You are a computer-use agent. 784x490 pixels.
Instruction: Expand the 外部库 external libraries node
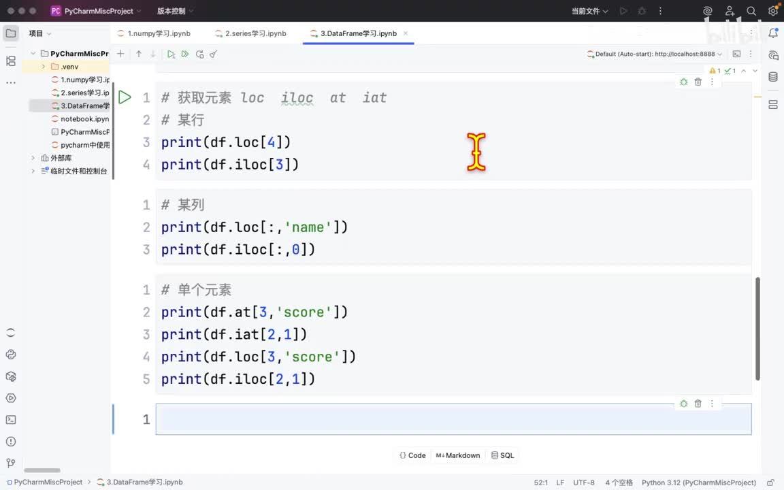click(x=33, y=158)
